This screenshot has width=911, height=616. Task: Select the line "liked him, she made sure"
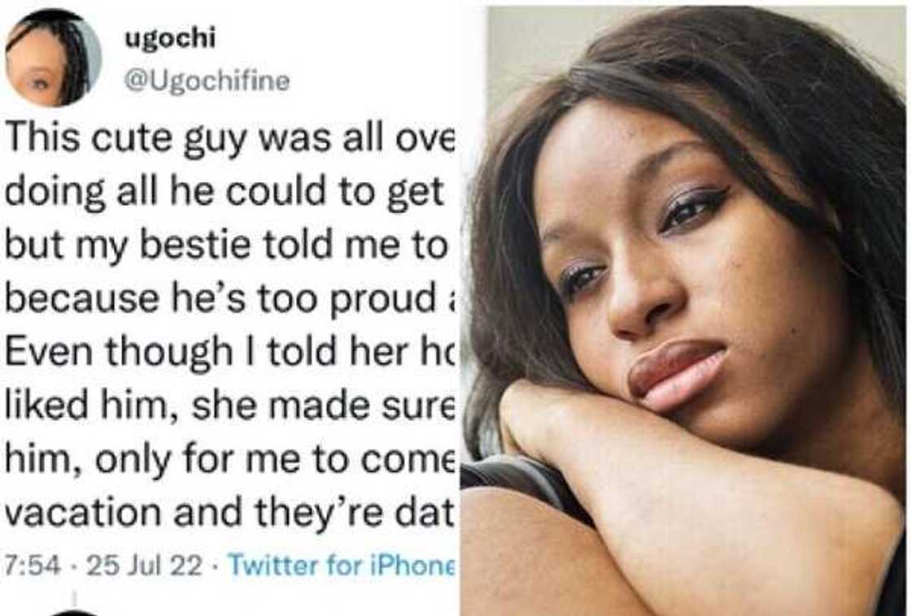coord(232,406)
